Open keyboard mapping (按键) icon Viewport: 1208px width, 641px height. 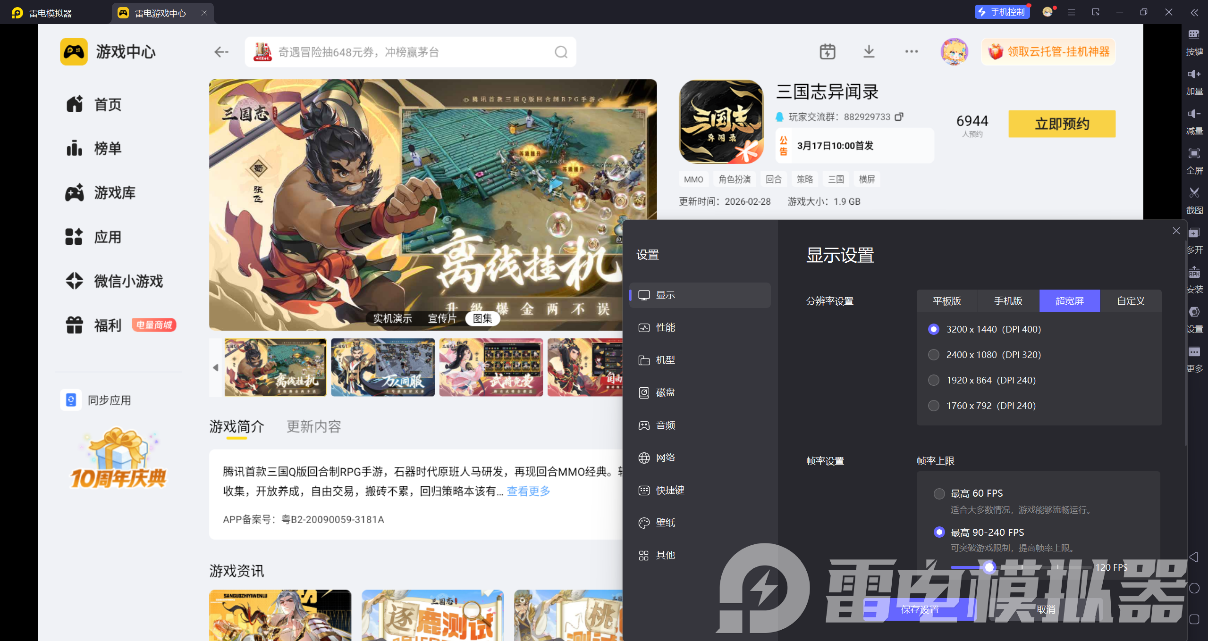pos(1194,34)
